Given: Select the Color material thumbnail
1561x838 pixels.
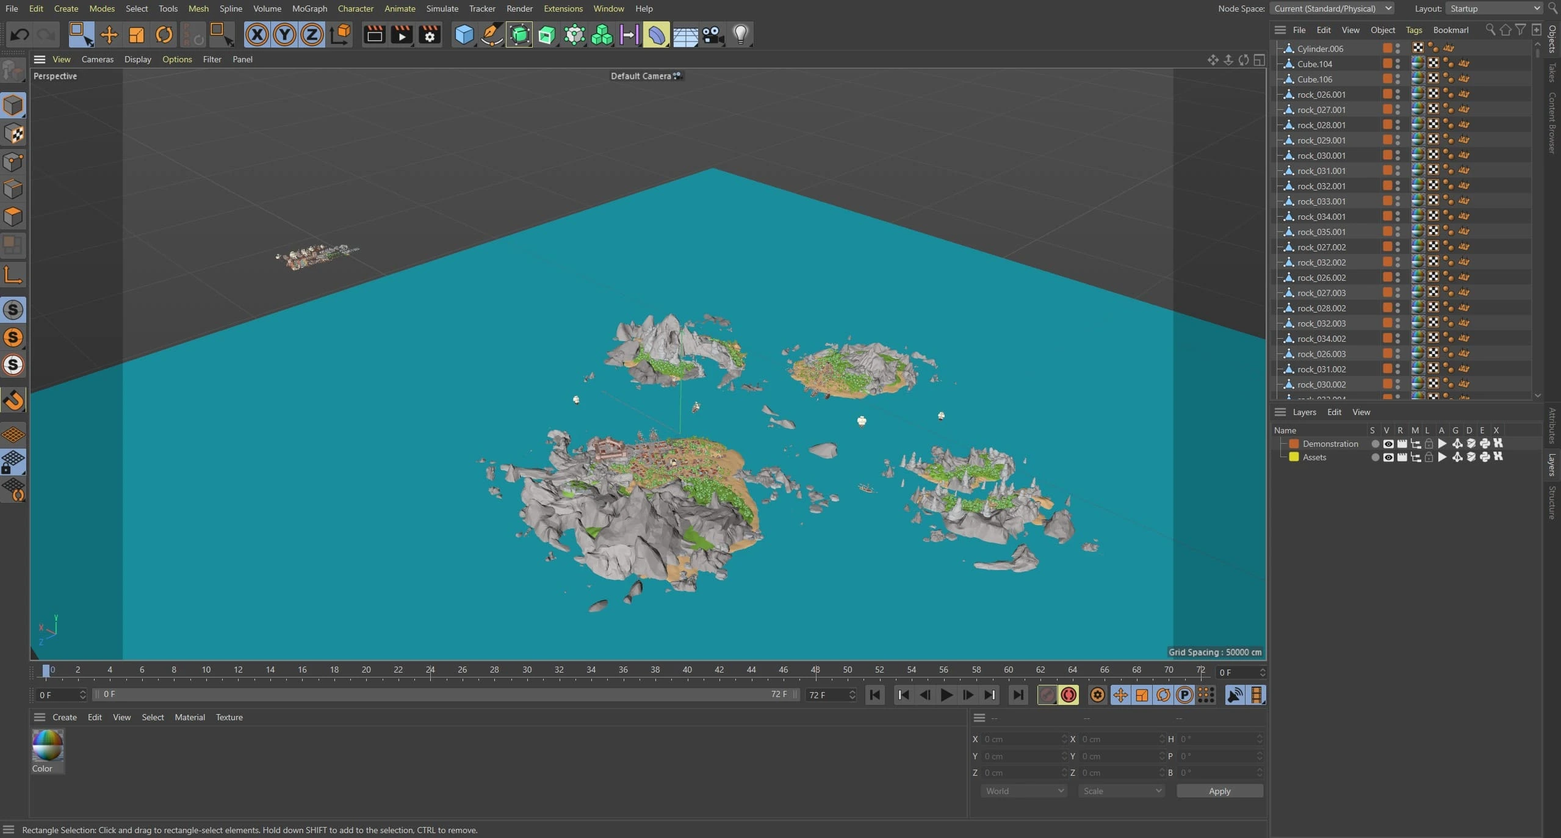Looking at the screenshot, I should coord(48,746).
